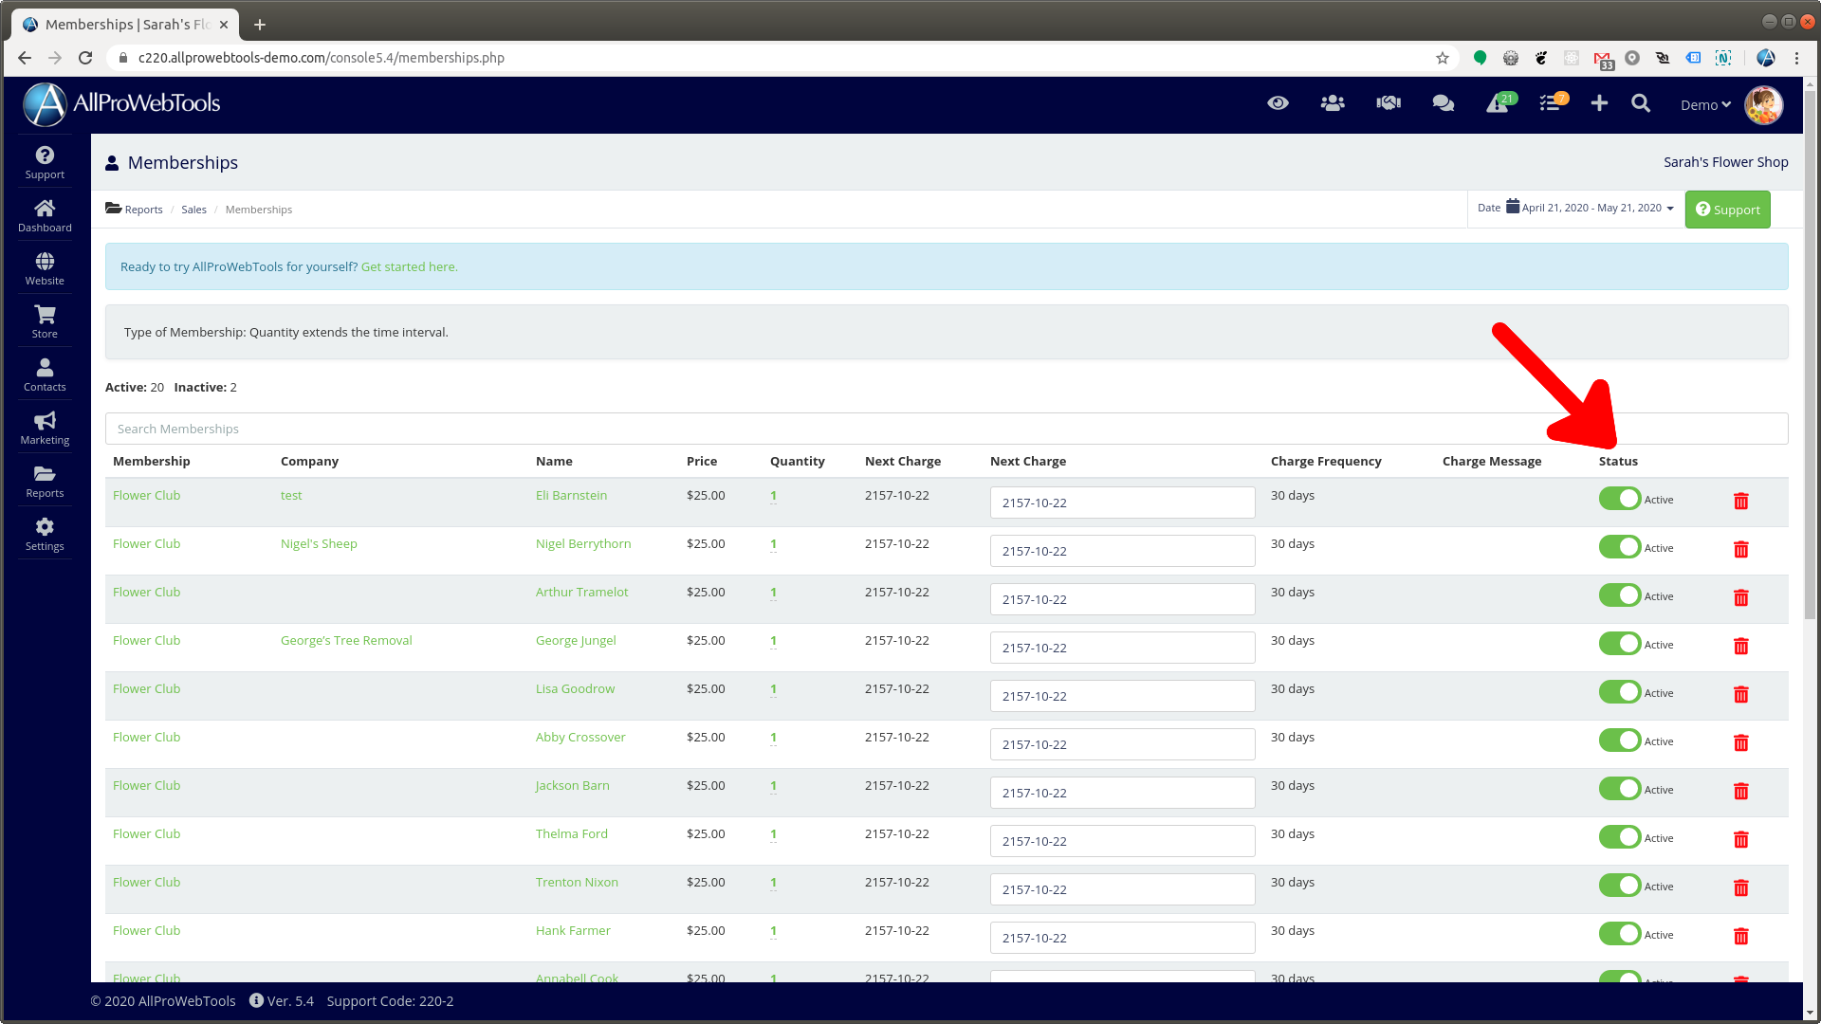Click the users group icon in top bar
The width and height of the screenshot is (1821, 1024).
tap(1333, 103)
